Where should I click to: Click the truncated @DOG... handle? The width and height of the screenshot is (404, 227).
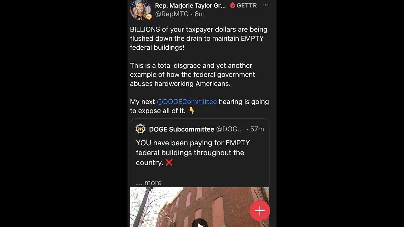click(x=229, y=129)
